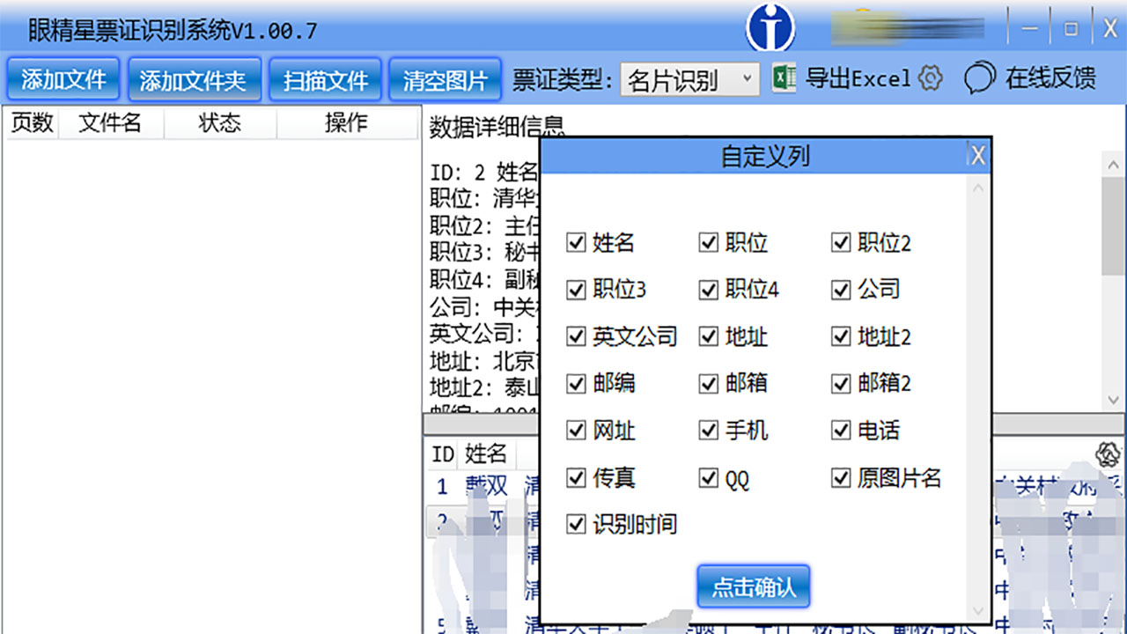Click the 操作 column header
The image size is (1127, 634).
point(346,123)
